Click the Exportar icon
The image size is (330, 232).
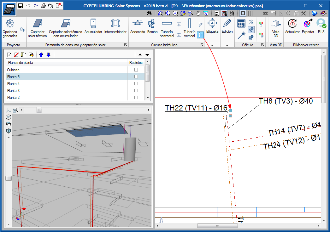tap(308, 27)
